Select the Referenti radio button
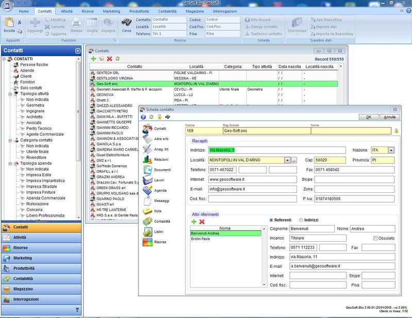The image size is (412, 318). pyautogui.click(x=272, y=220)
